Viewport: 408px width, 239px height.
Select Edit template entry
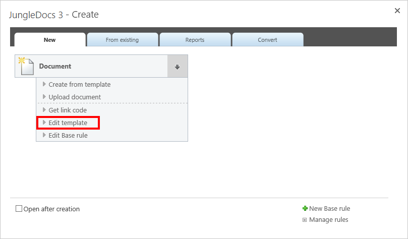(x=68, y=123)
